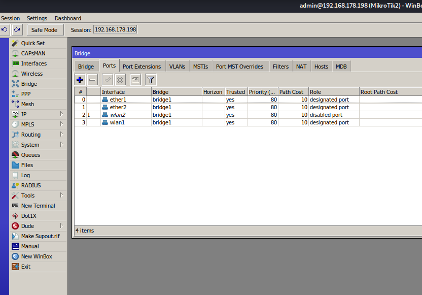Image resolution: width=422 pixels, height=295 pixels.
Task: Open Queues from the sidebar
Action: click(x=38, y=155)
